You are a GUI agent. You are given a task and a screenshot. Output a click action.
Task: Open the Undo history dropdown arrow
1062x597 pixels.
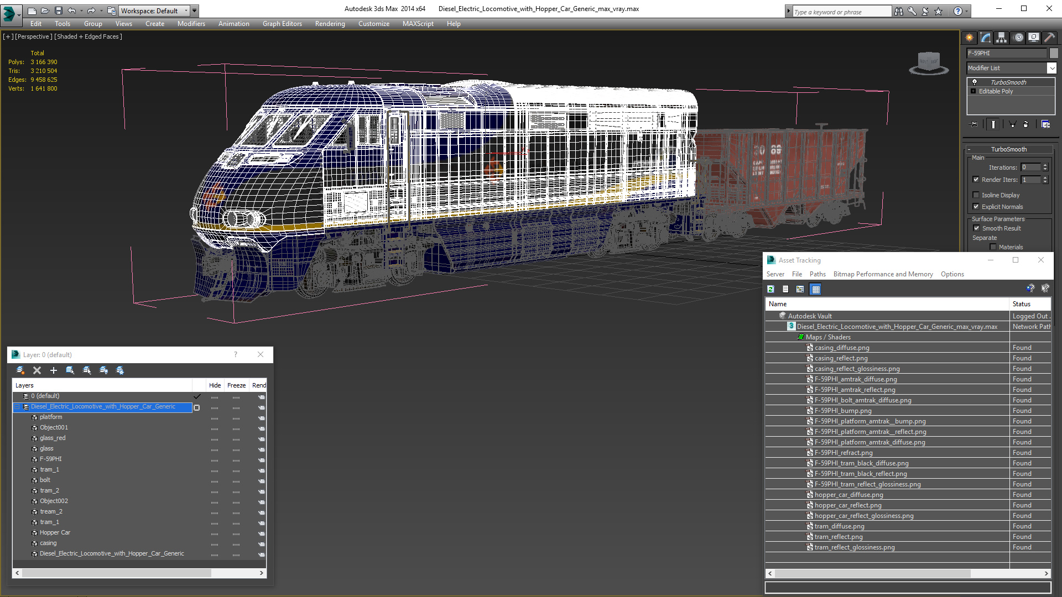point(81,11)
